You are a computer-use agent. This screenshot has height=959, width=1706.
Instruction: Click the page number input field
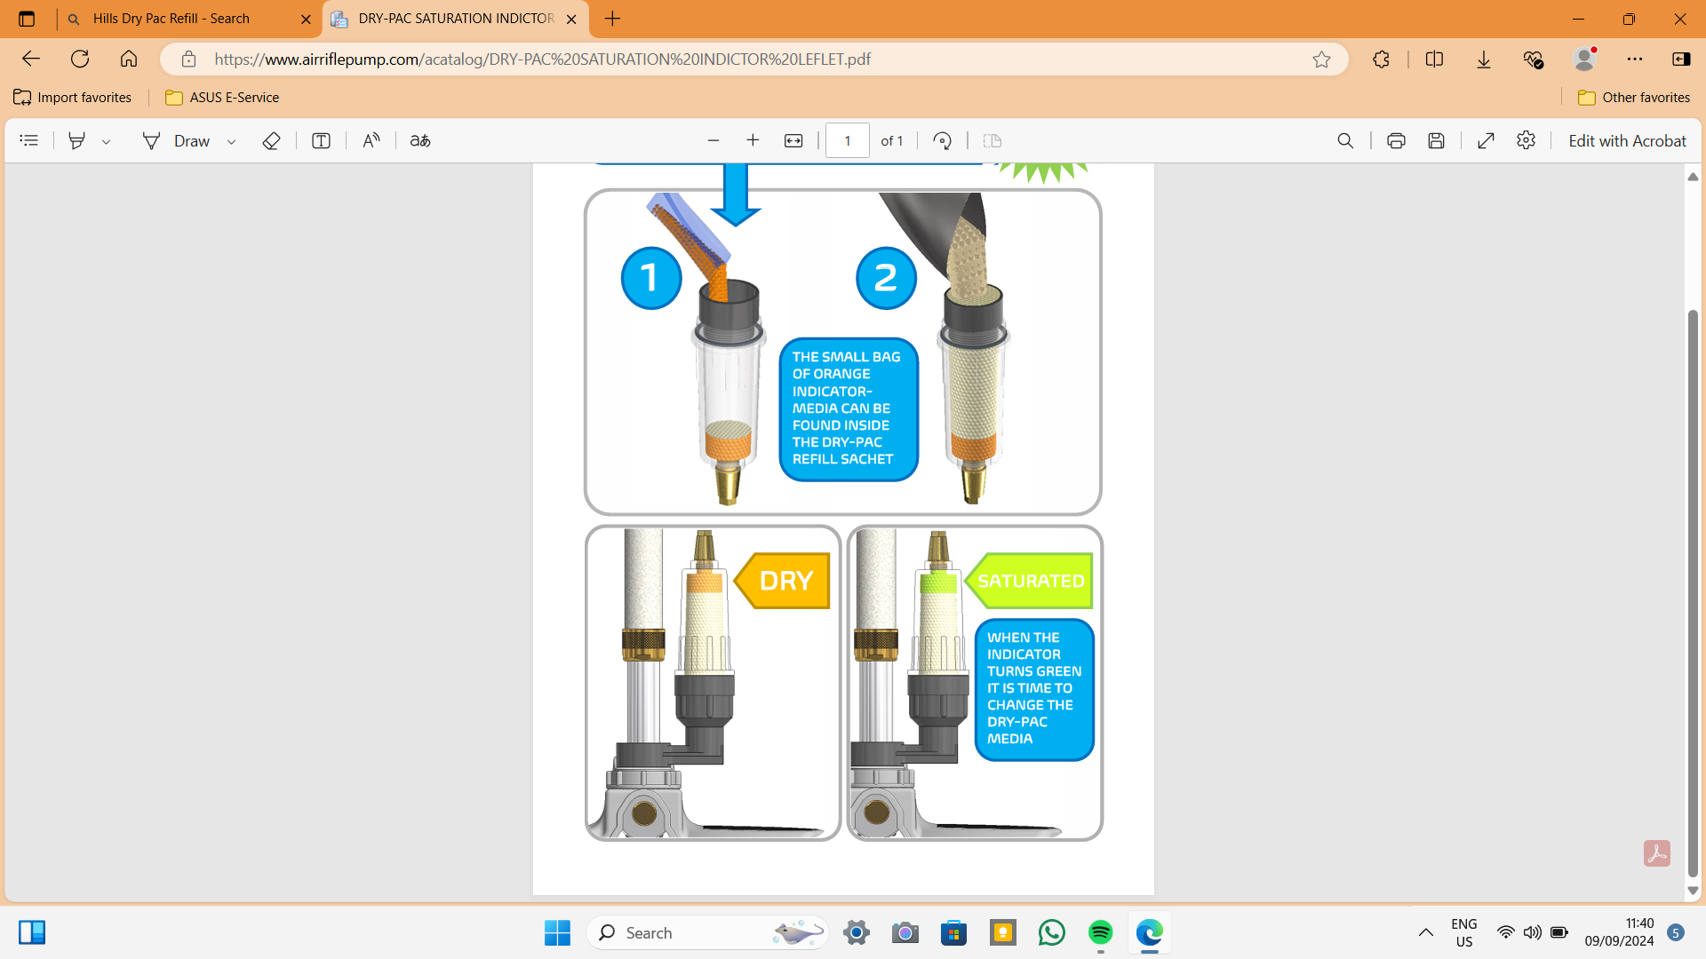[848, 140]
